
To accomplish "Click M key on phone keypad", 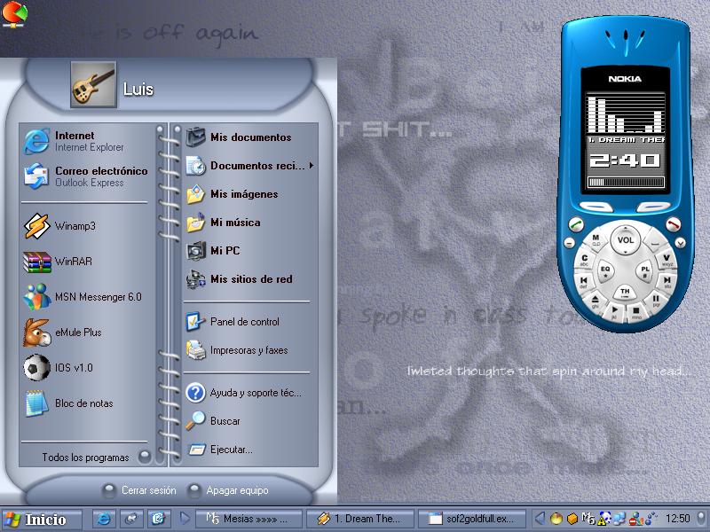I will click(x=596, y=239).
